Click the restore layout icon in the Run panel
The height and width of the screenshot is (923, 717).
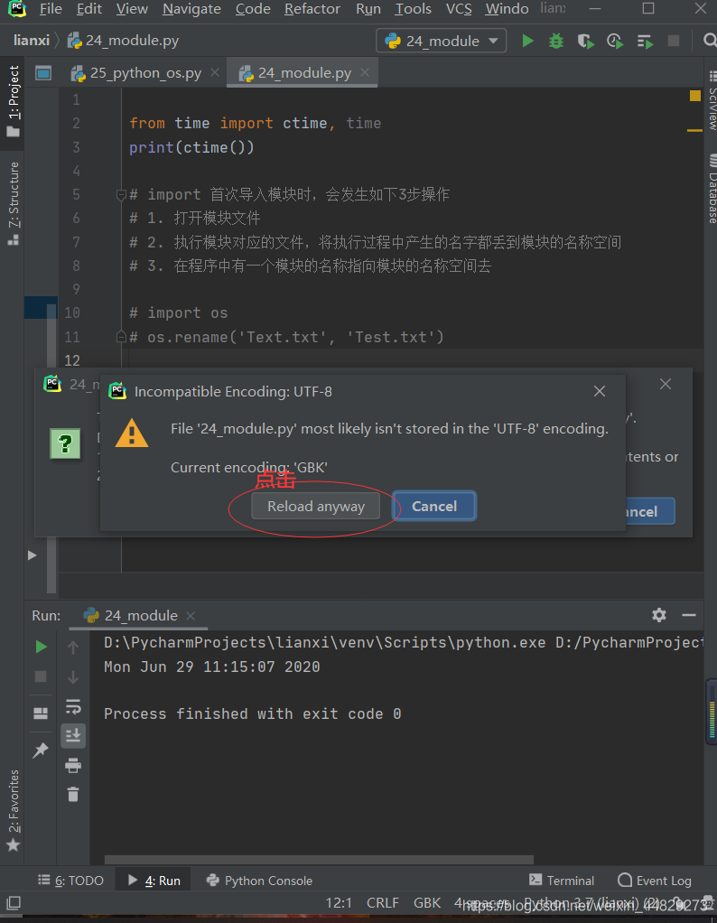(41, 713)
